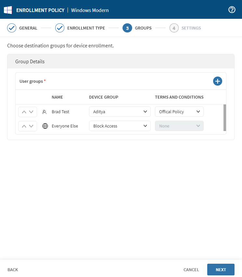Click the user groups list scrollbar
This screenshot has width=242, height=277.
click(225, 117)
